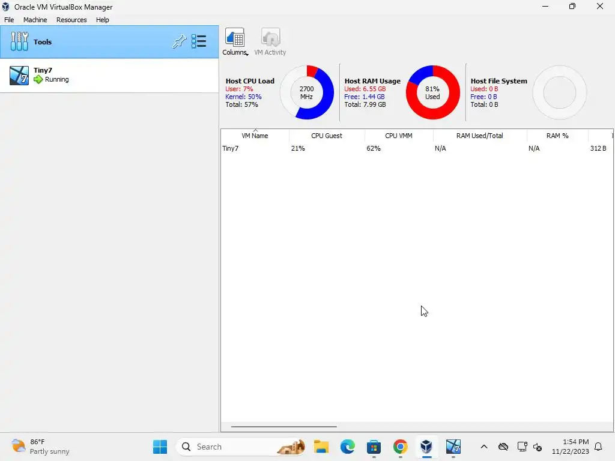
Task: Open the Windows Start menu
Action: (x=160, y=447)
